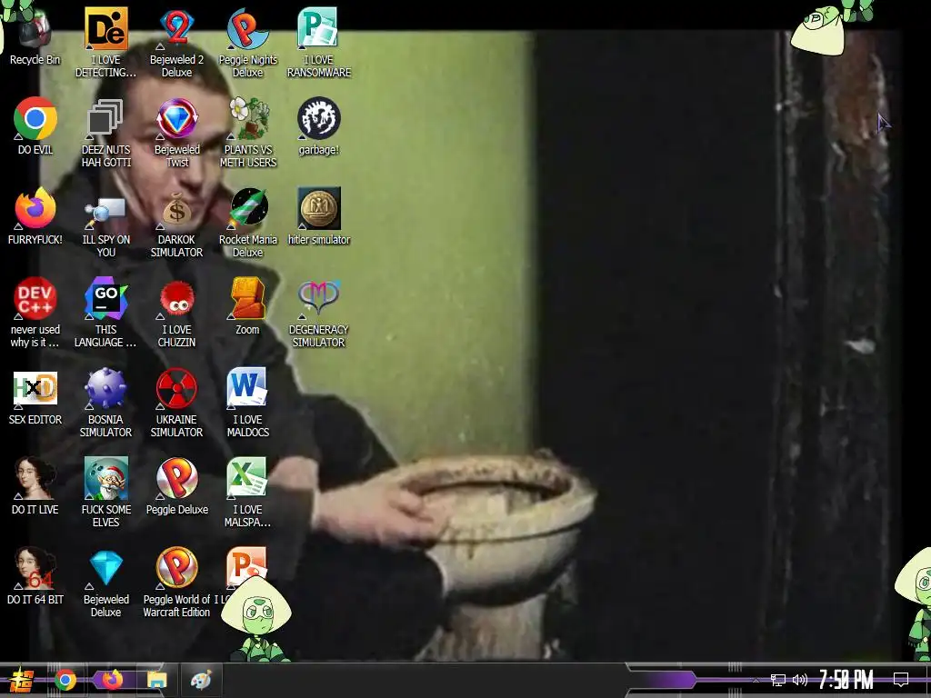Open the "DO IT 64 BIT" shortcut

(35, 577)
